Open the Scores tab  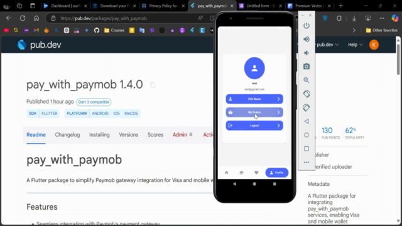(x=155, y=135)
